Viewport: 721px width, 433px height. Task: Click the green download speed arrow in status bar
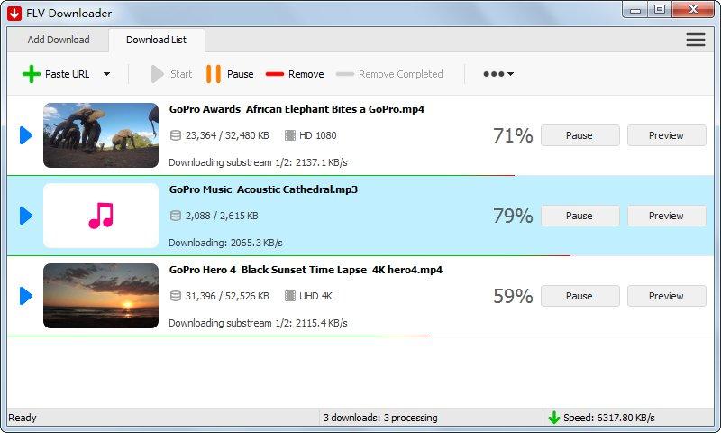[x=553, y=418]
